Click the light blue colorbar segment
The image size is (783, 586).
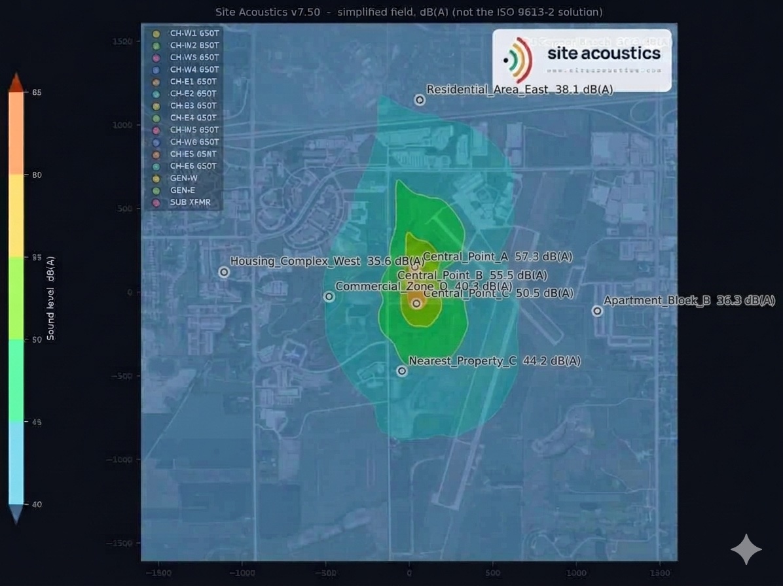click(x=16, y=463)
